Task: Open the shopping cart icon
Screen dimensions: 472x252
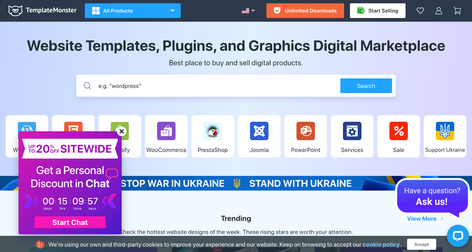Action: (457, 11)
